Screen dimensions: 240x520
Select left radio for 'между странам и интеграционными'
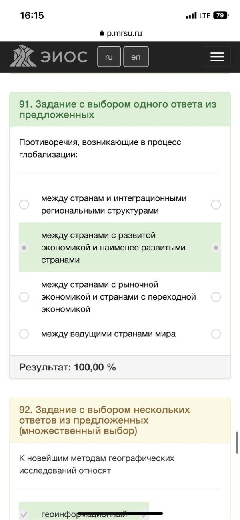click(24, 204)
